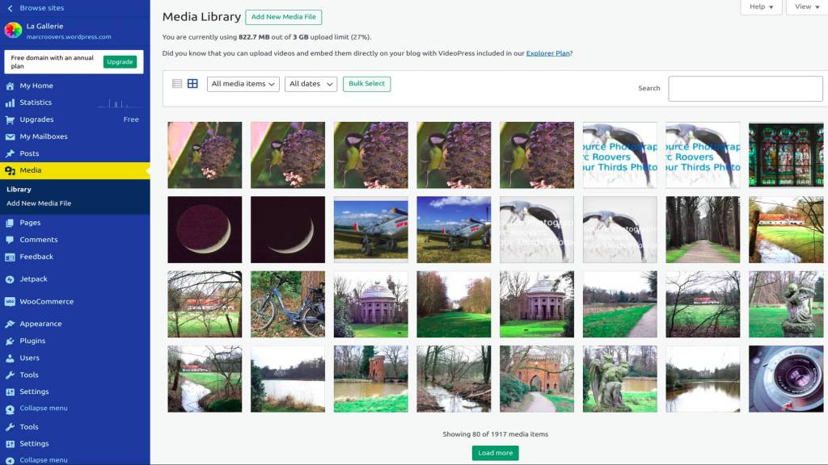Click the Comments bubble icon

click(10, 240)
